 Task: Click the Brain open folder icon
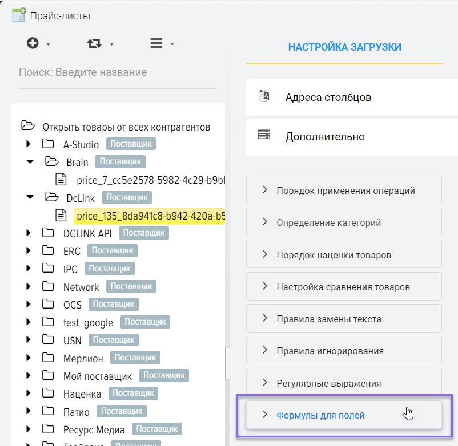[51, 162]
